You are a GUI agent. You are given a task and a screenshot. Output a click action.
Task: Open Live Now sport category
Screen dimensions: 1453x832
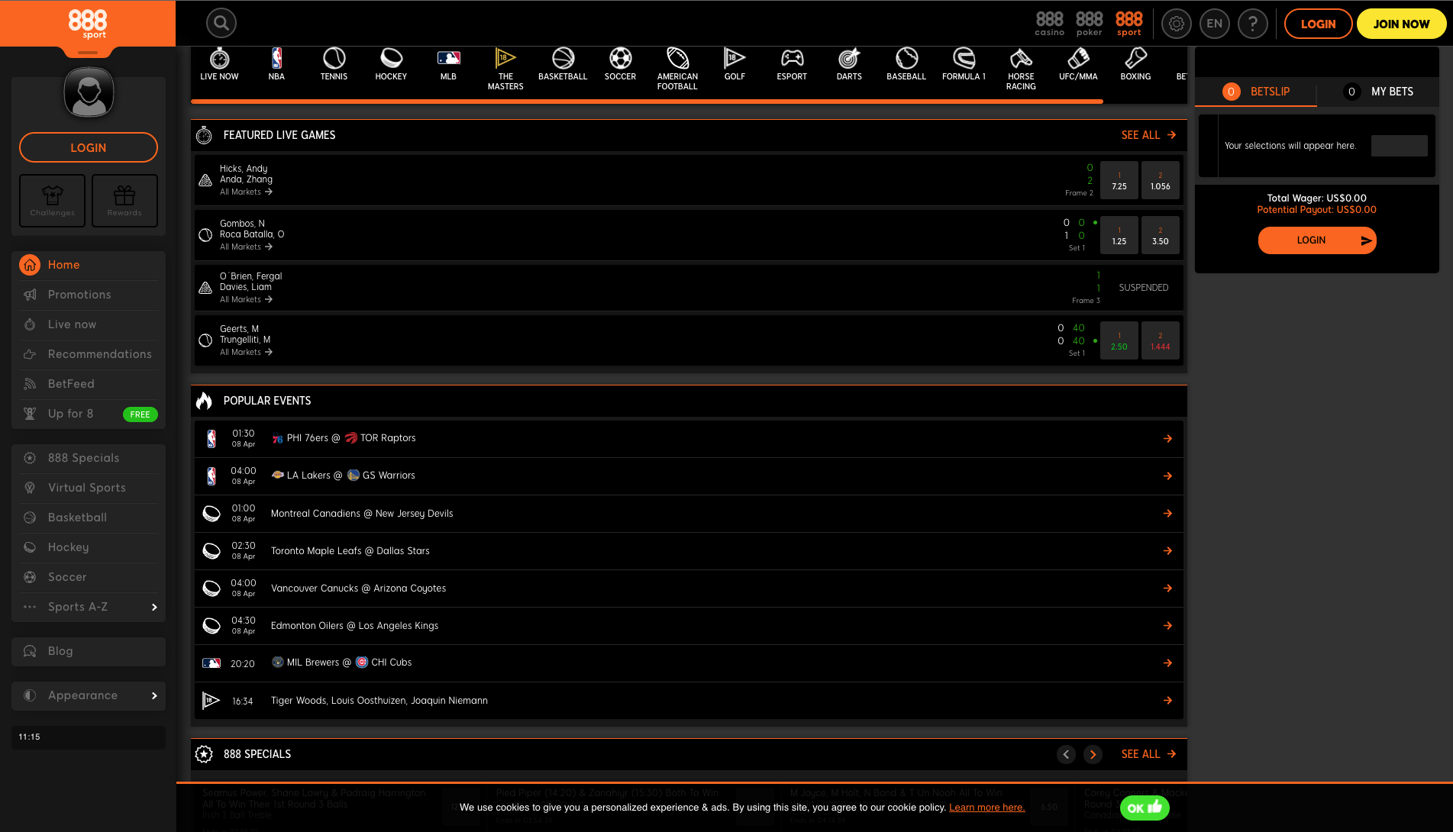pos(219,65)
